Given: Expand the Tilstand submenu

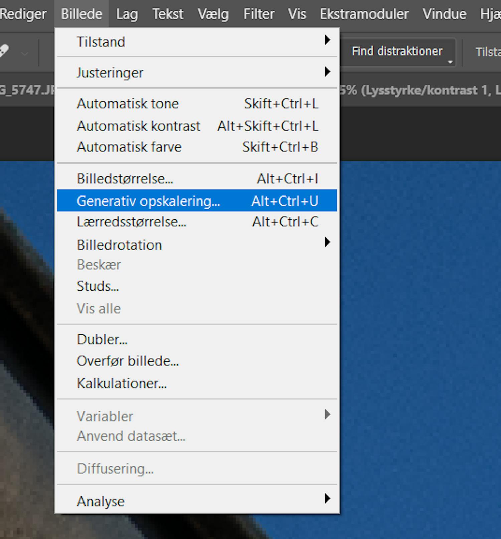Looking at the screenshot, I should pyautogui.click(x=197, y=42).
